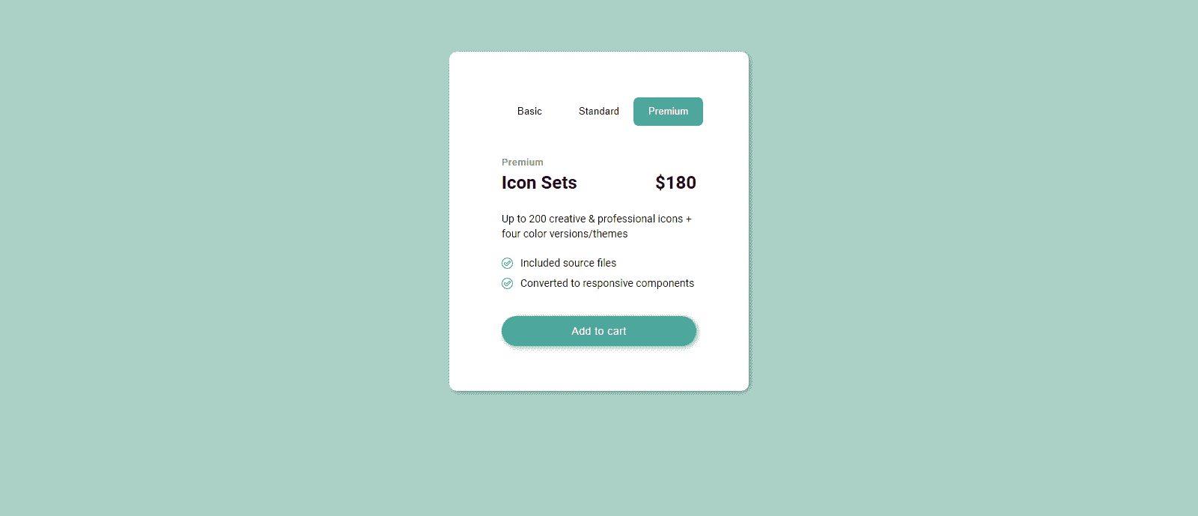Click the small gray Premium label above heading

pos(522,162)
